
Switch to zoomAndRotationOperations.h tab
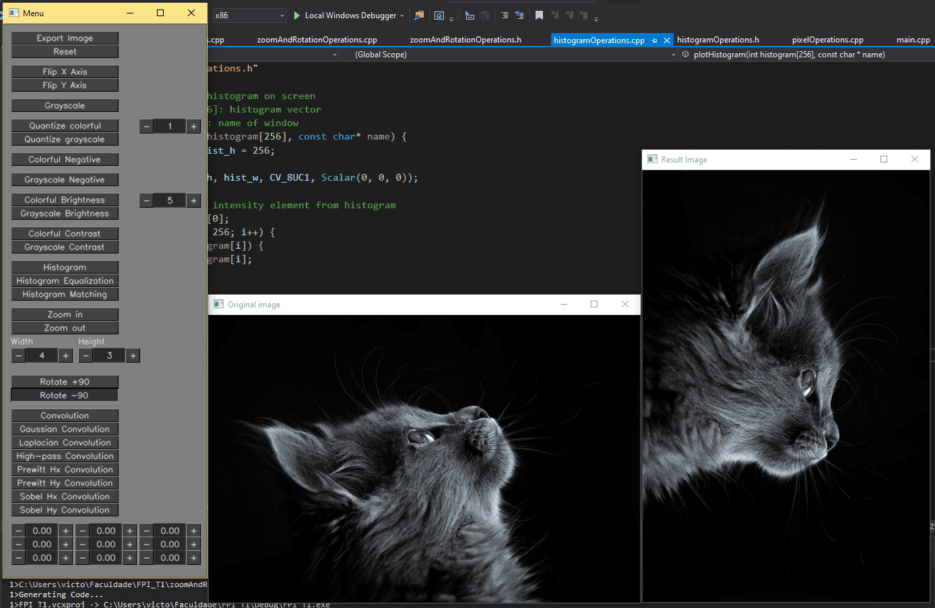click(465, 40)
